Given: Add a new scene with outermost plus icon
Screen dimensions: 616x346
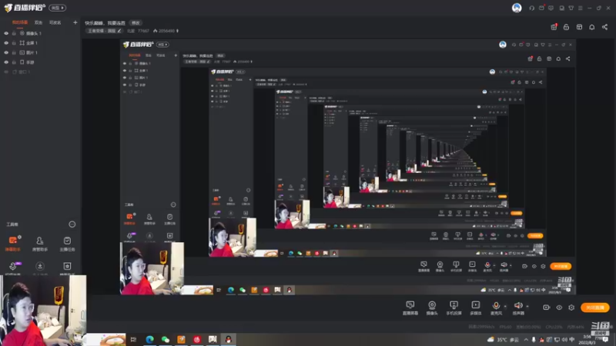Looking at the screenshot, I should tap(75, 22).
